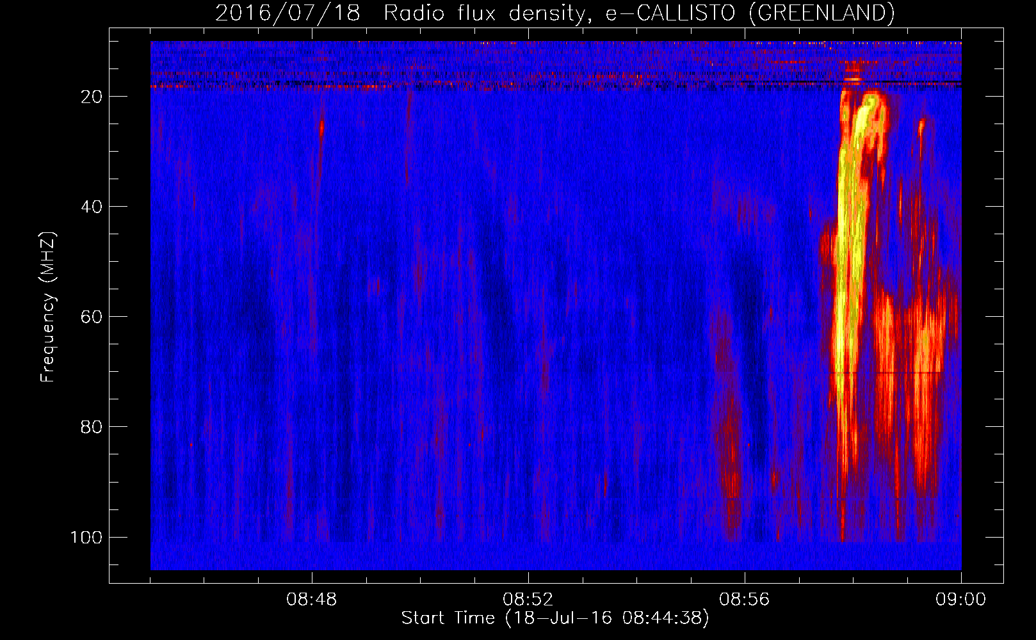
Task: Click the '20' frequency tick label
Action: (x=92, y=97)
